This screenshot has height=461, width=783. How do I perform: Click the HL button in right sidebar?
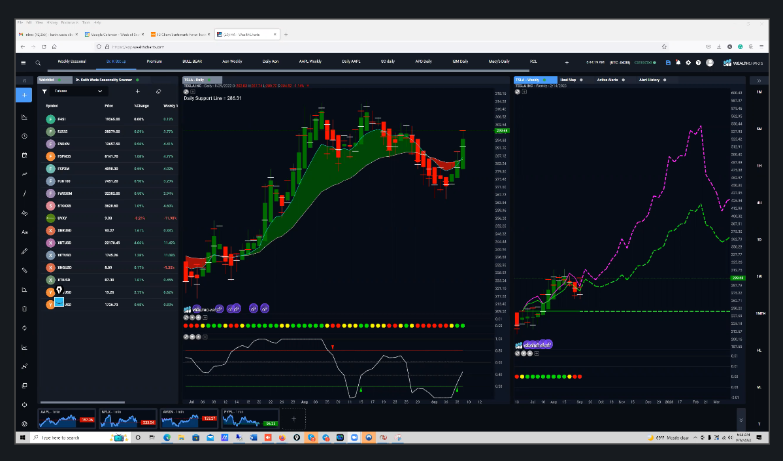point(759,350)
